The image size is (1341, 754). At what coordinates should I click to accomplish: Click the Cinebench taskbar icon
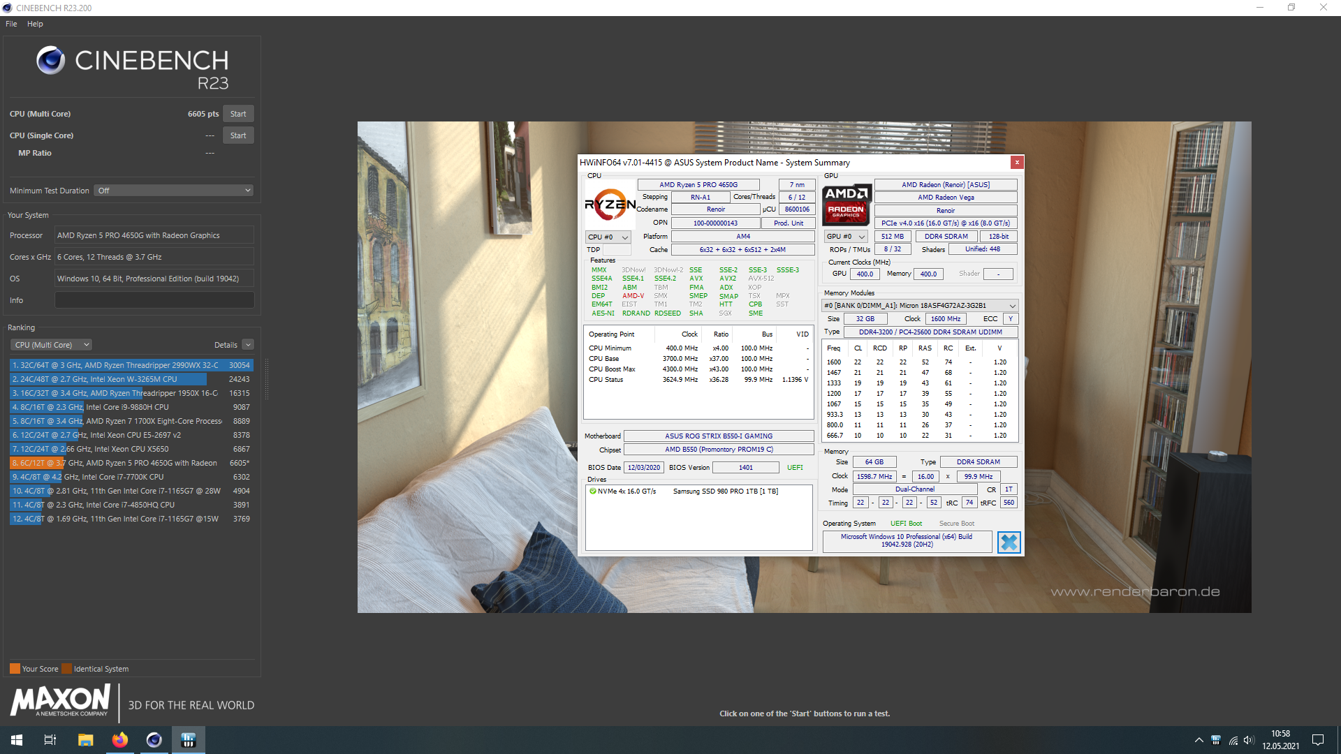point(154,740)
